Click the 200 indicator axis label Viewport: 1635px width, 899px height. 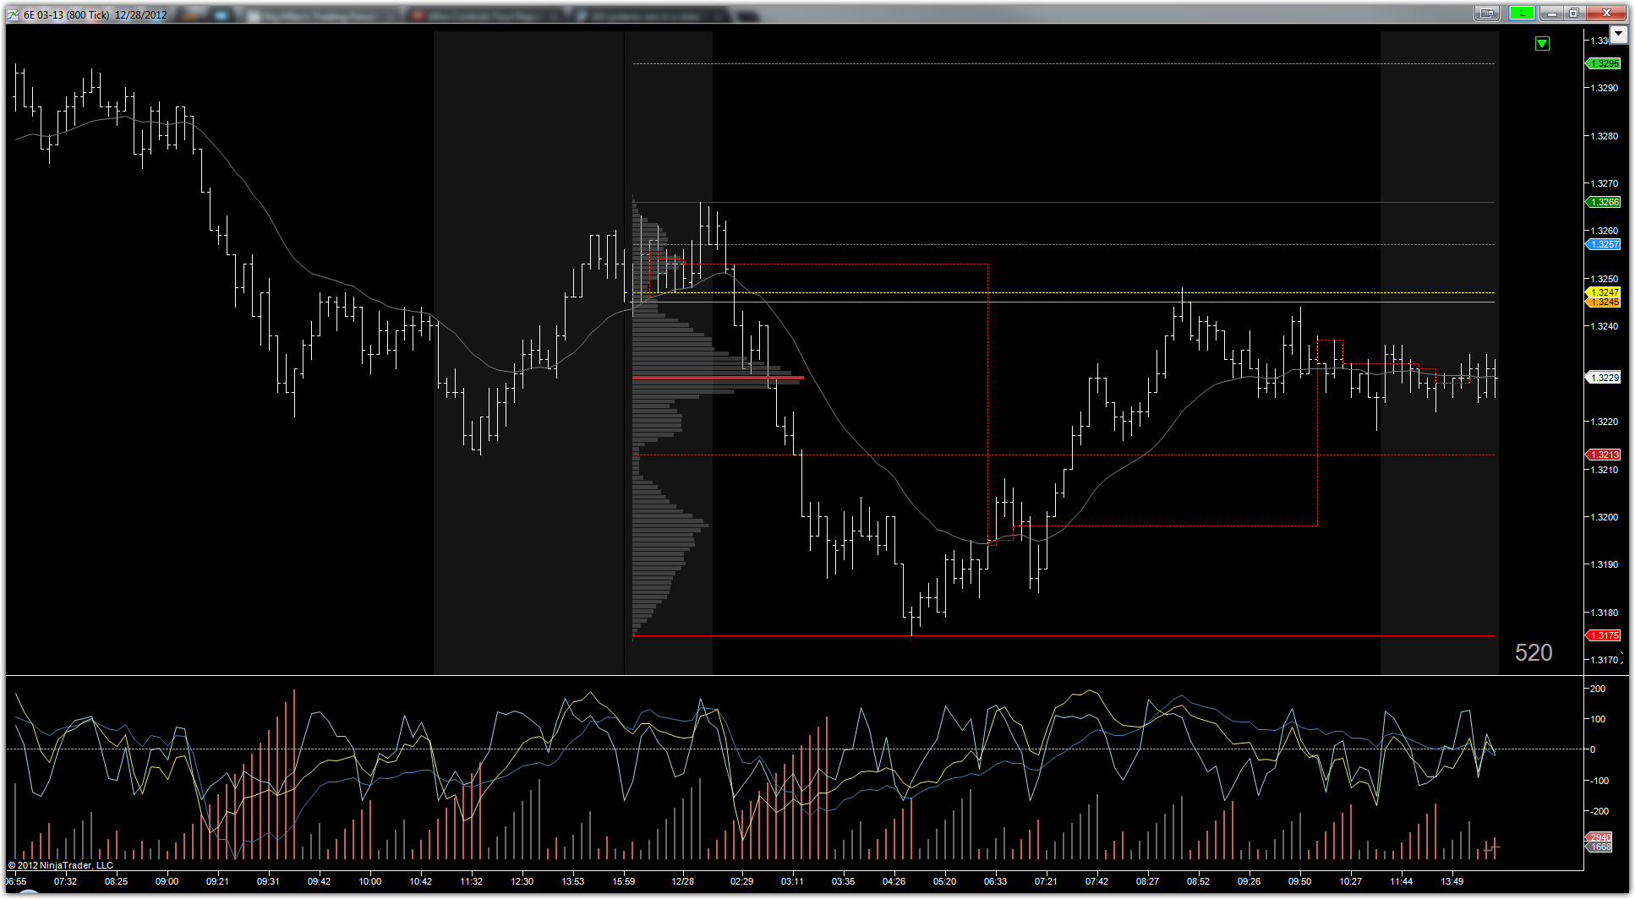click(x=1598, y=689)
